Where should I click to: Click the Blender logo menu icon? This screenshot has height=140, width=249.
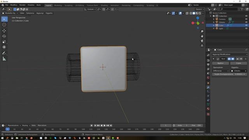point(3,5)
